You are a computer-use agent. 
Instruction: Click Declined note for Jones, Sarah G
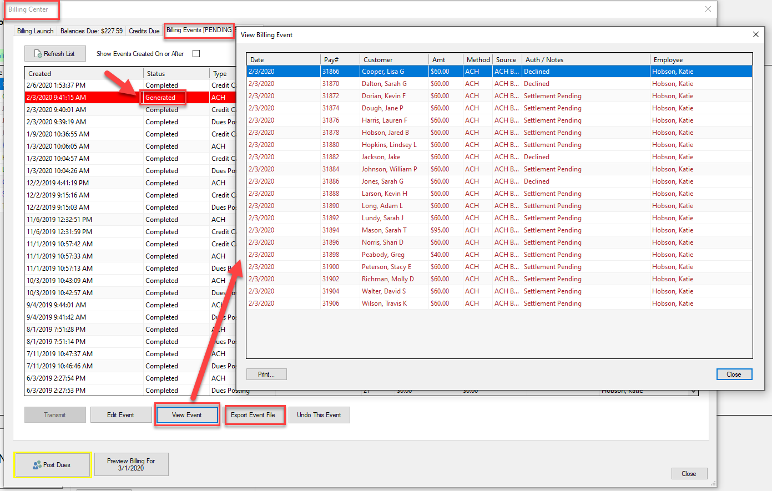537,181
